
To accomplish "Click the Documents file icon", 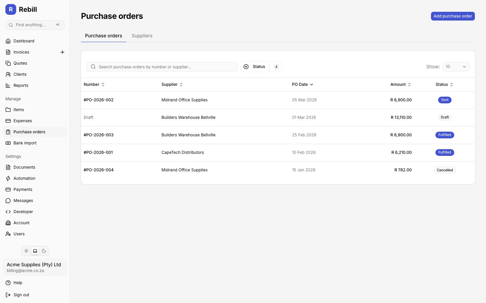I will [8, 167].
